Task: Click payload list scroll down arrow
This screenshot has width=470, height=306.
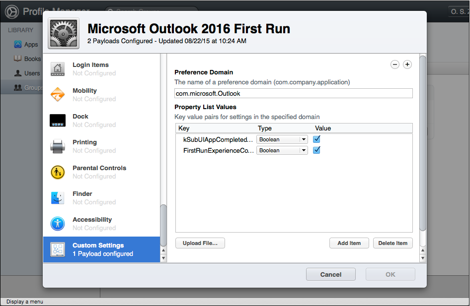Action: (163, 258)
